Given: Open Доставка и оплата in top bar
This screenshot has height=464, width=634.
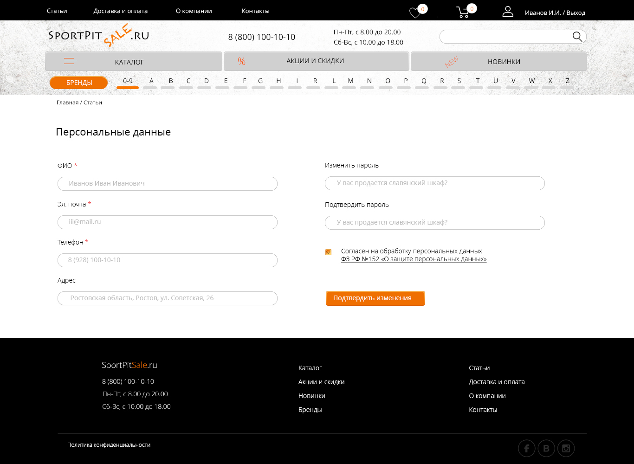Looking at the screenshot, I should coord(121,11).
